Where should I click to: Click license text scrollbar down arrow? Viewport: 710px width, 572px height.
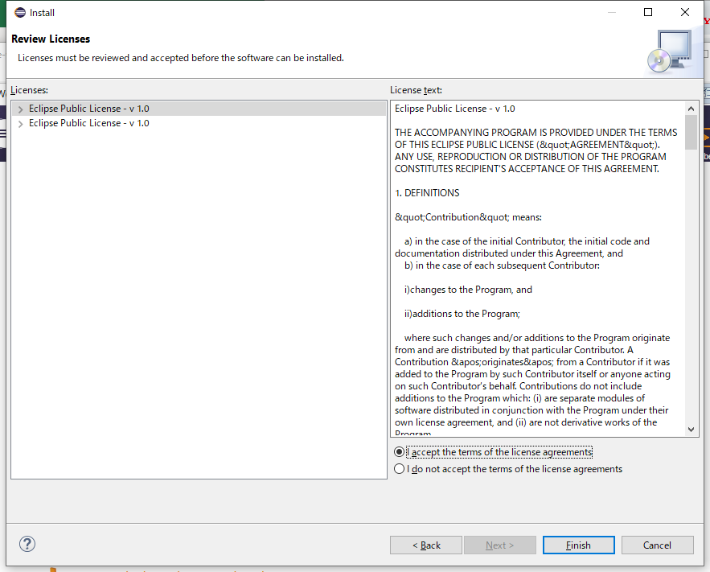692,430
